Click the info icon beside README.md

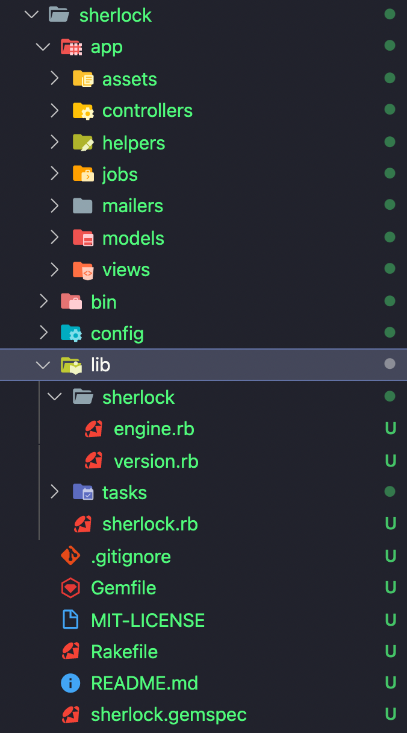pyautogui.click(x=70, y=683)
